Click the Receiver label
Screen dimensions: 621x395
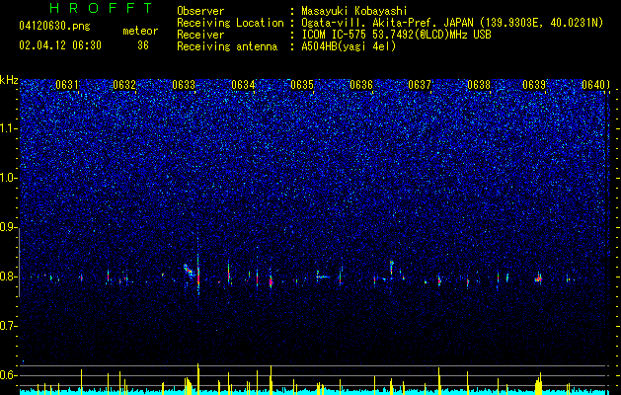200,35
